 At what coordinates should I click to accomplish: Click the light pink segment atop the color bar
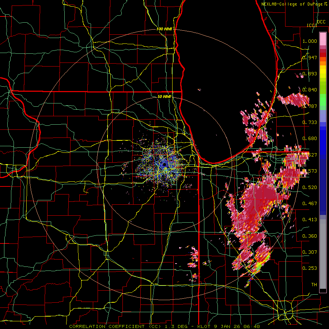tap(323, 39)
